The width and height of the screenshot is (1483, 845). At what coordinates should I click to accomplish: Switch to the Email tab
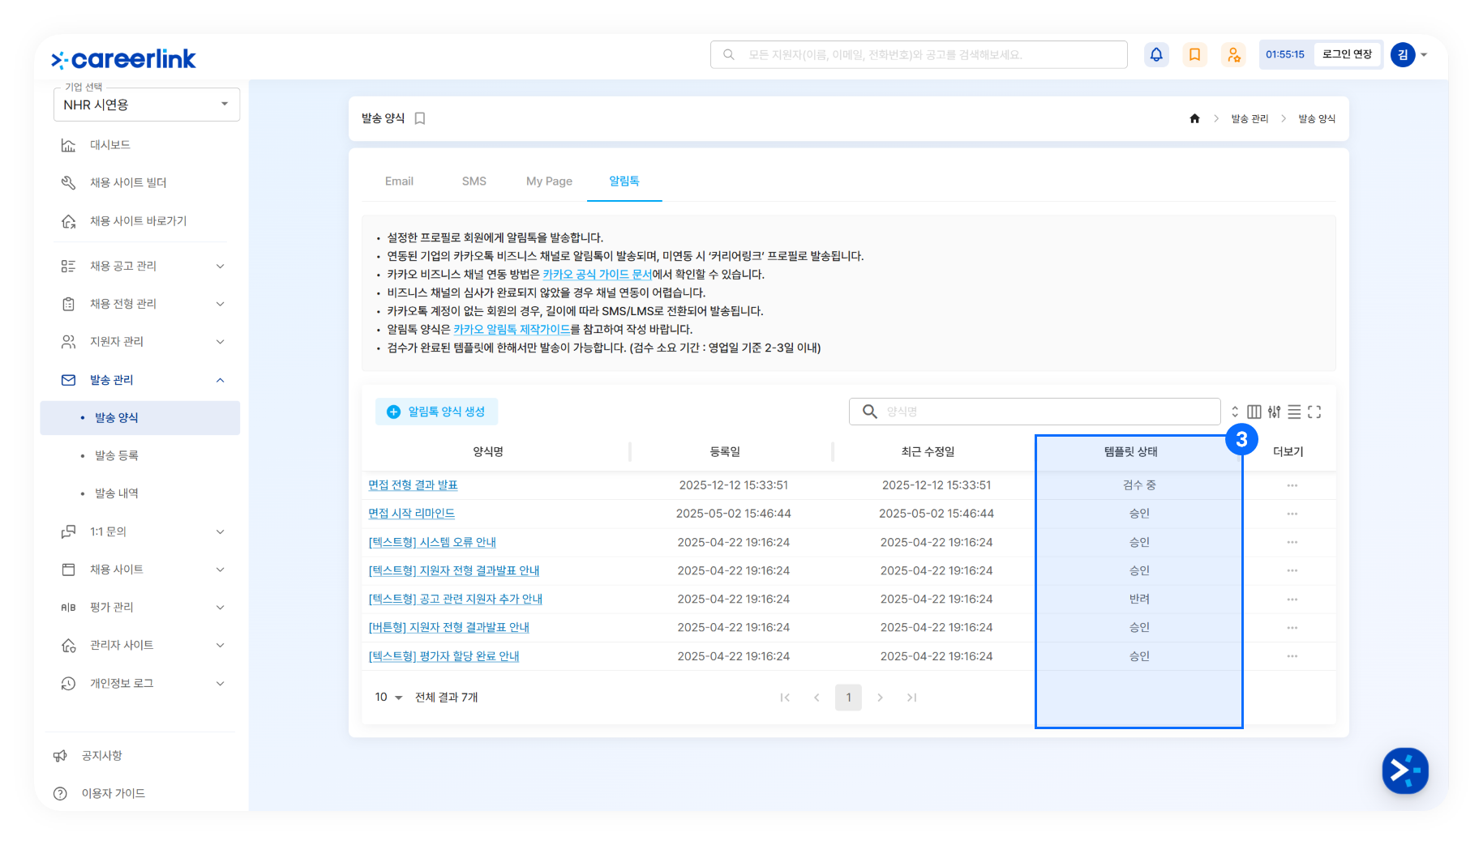click(399, 181)
